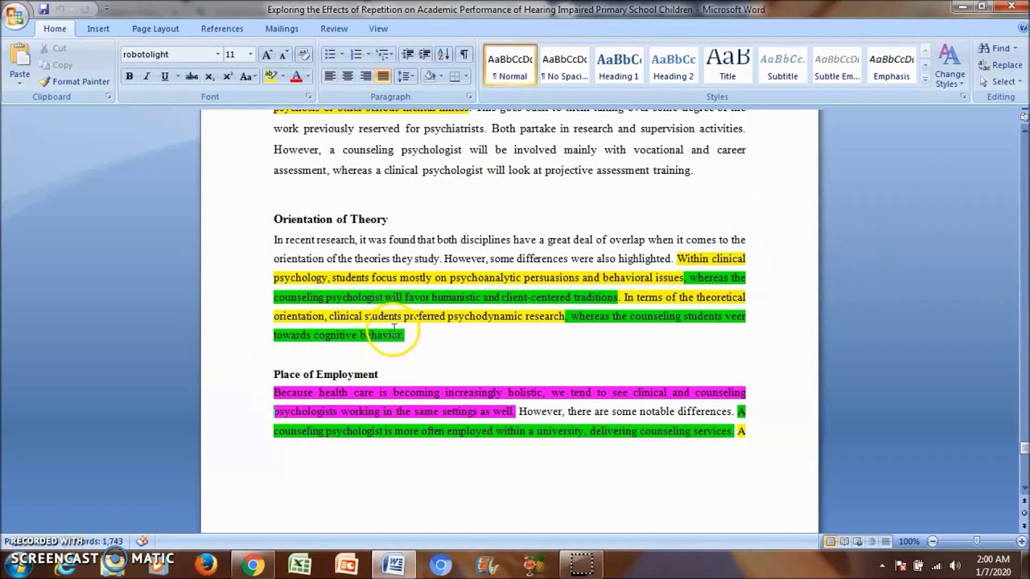1030x579 pixels.
Task: Click the Paste button
Action: [x=19, y=62]
